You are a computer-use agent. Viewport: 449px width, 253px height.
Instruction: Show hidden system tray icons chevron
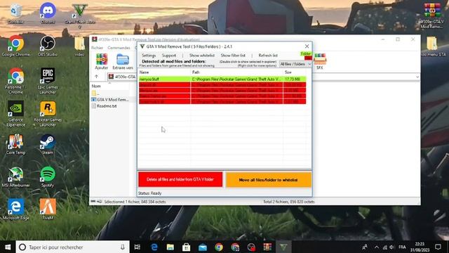coord(376,247)
